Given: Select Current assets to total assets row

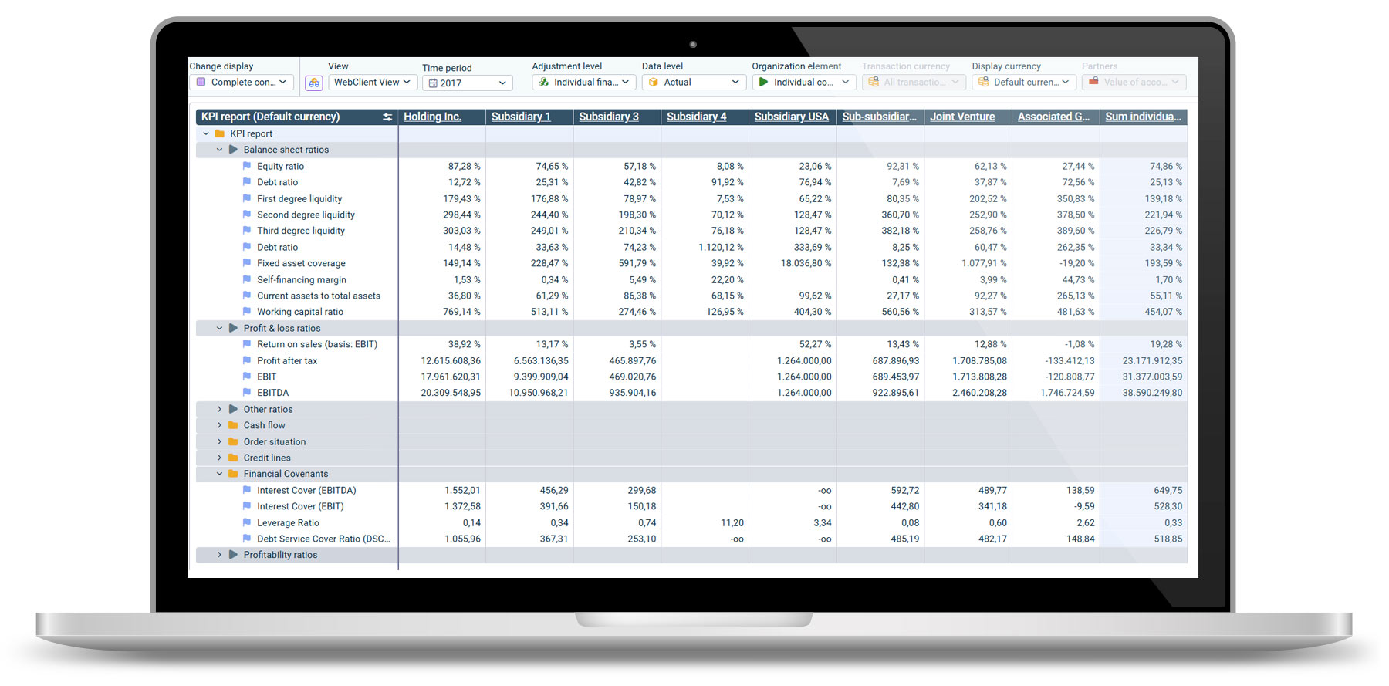Looking at the screenshot, I should pyautogui.click(x=691, y=296).
